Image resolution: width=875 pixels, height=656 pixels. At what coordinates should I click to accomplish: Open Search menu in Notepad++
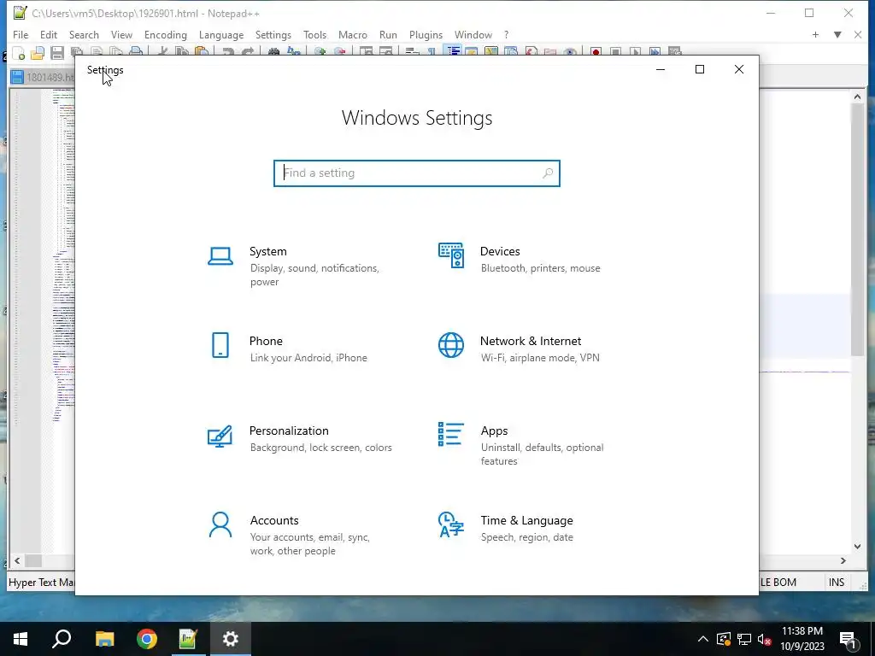click(x=84, y=34)
